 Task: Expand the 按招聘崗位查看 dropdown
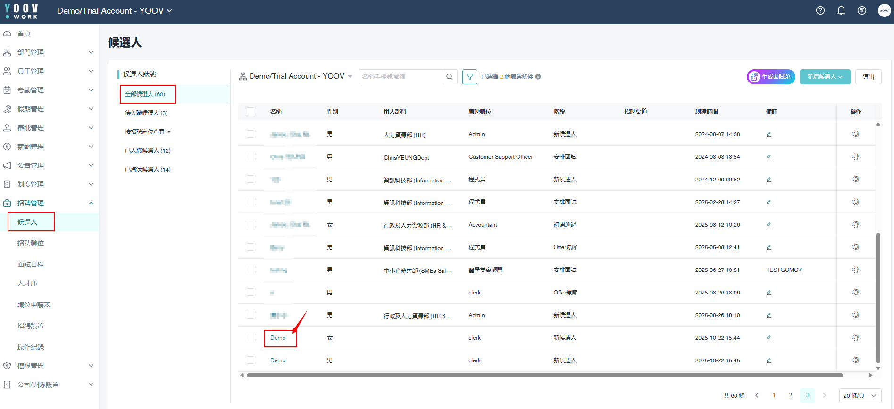[x=148, y=132]
